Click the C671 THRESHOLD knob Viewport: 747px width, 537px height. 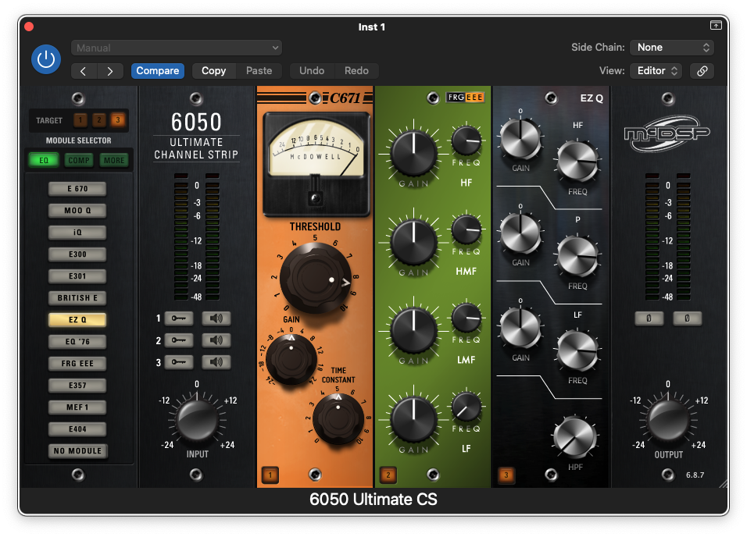pyautogui.click(x=316, y=278)
